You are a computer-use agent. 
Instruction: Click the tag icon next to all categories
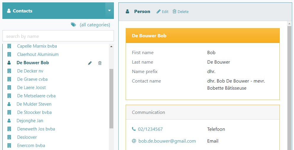click(73, 25)
